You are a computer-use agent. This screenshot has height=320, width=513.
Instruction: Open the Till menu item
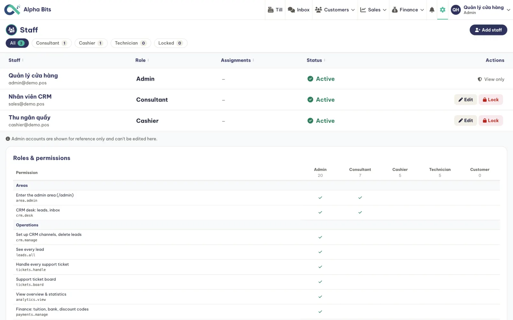click(x=275, y=10)
